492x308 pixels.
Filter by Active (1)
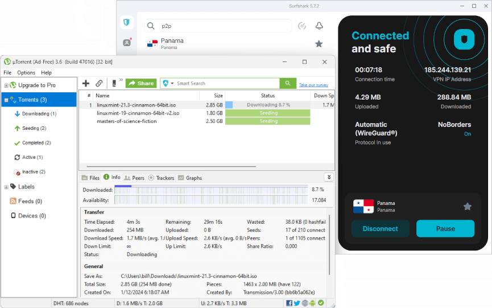coord(32,157)
